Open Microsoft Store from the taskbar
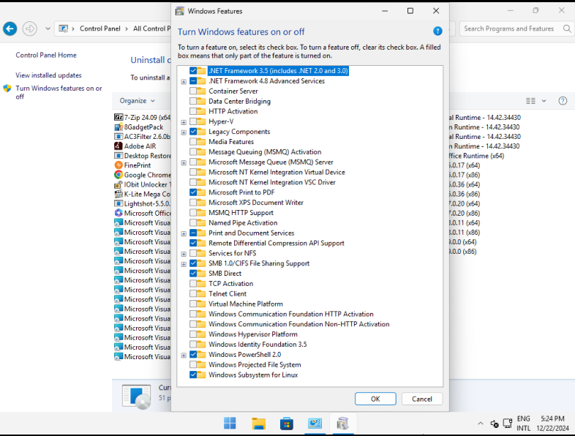Screen dimensions: 575x436 tap(286, 423)
